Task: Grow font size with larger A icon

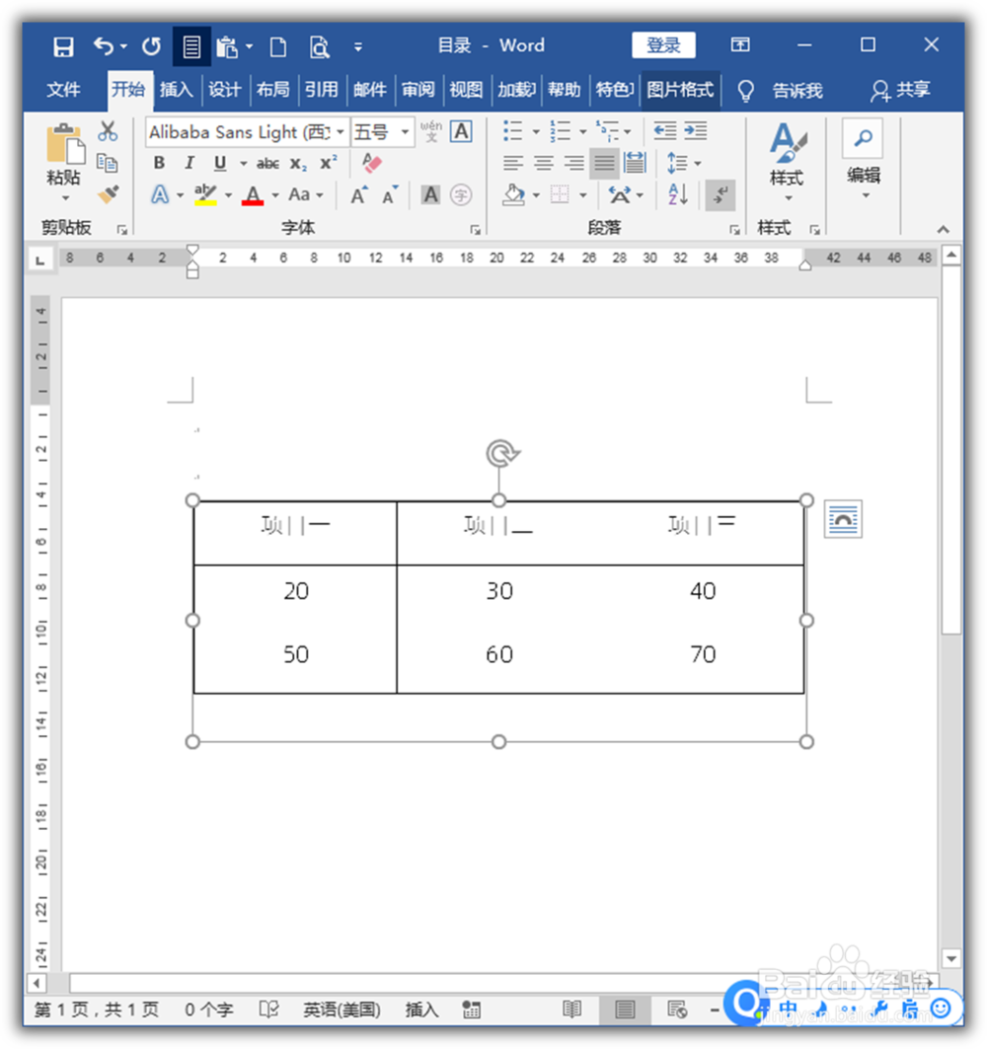Action: pos(359,194)
